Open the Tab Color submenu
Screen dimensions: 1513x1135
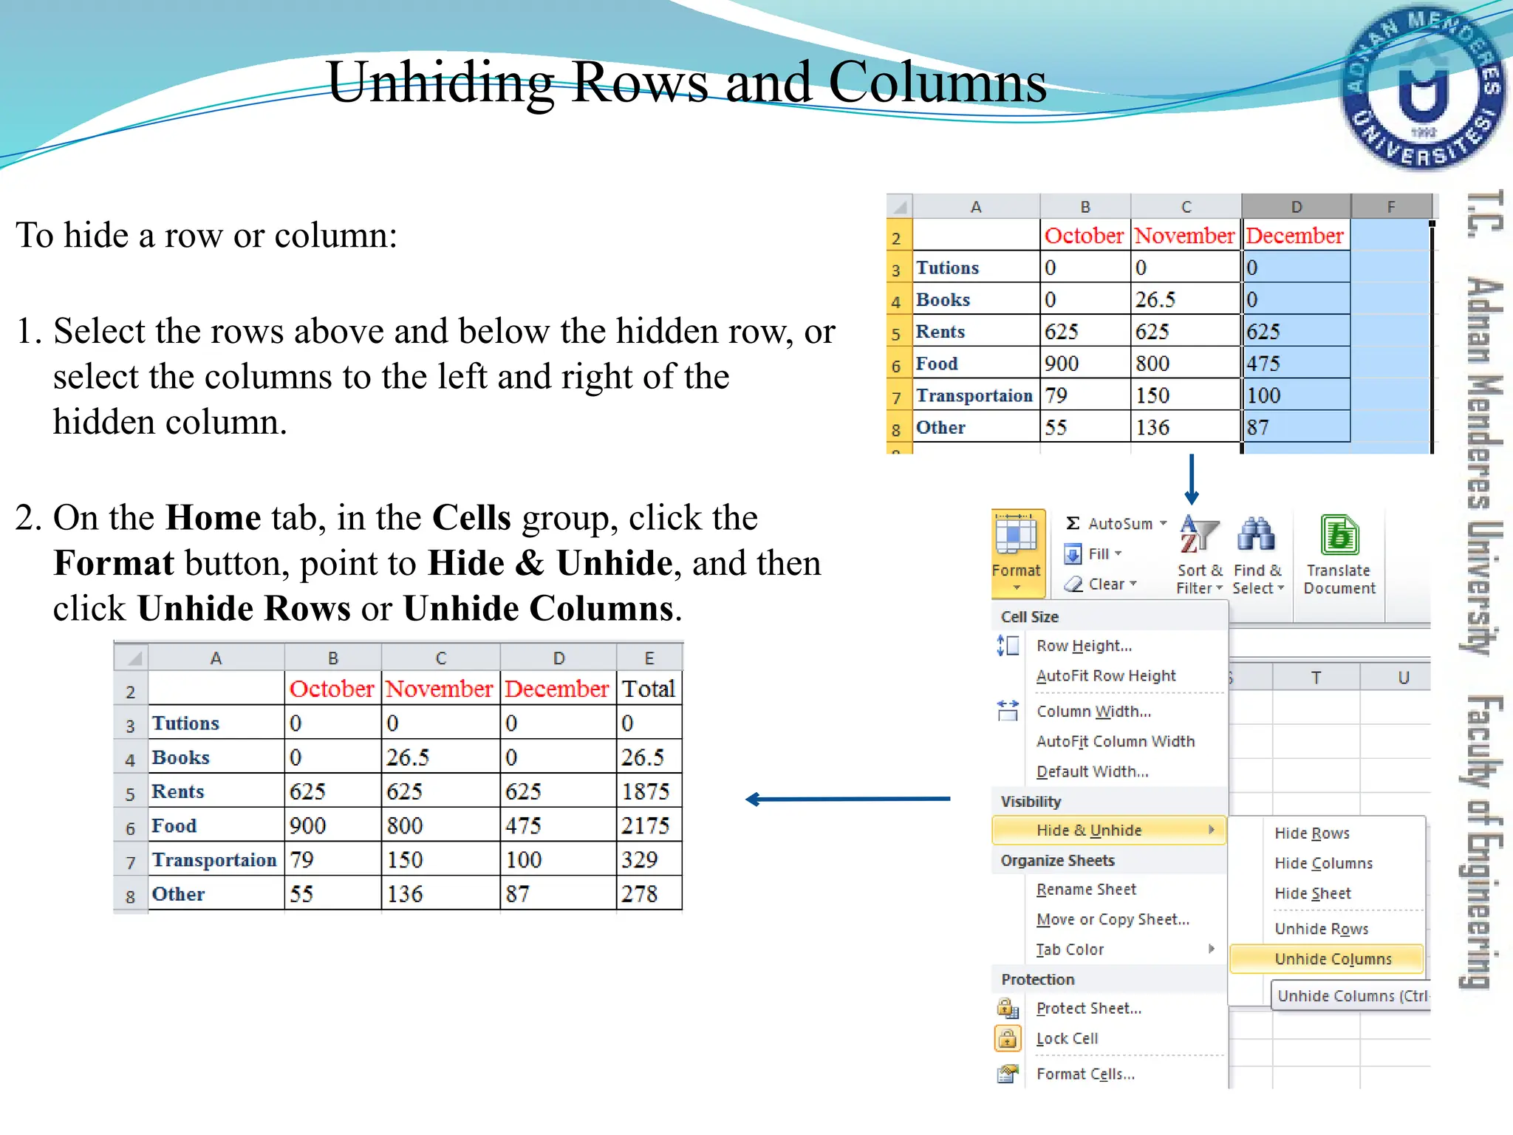click(1070, 950)
